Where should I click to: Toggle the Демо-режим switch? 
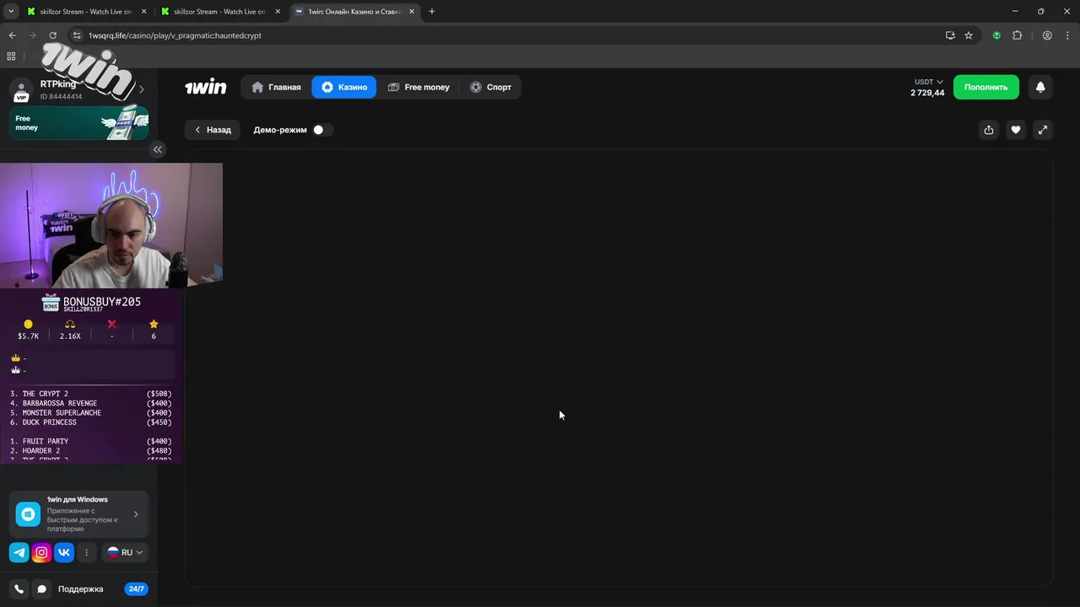321,130
